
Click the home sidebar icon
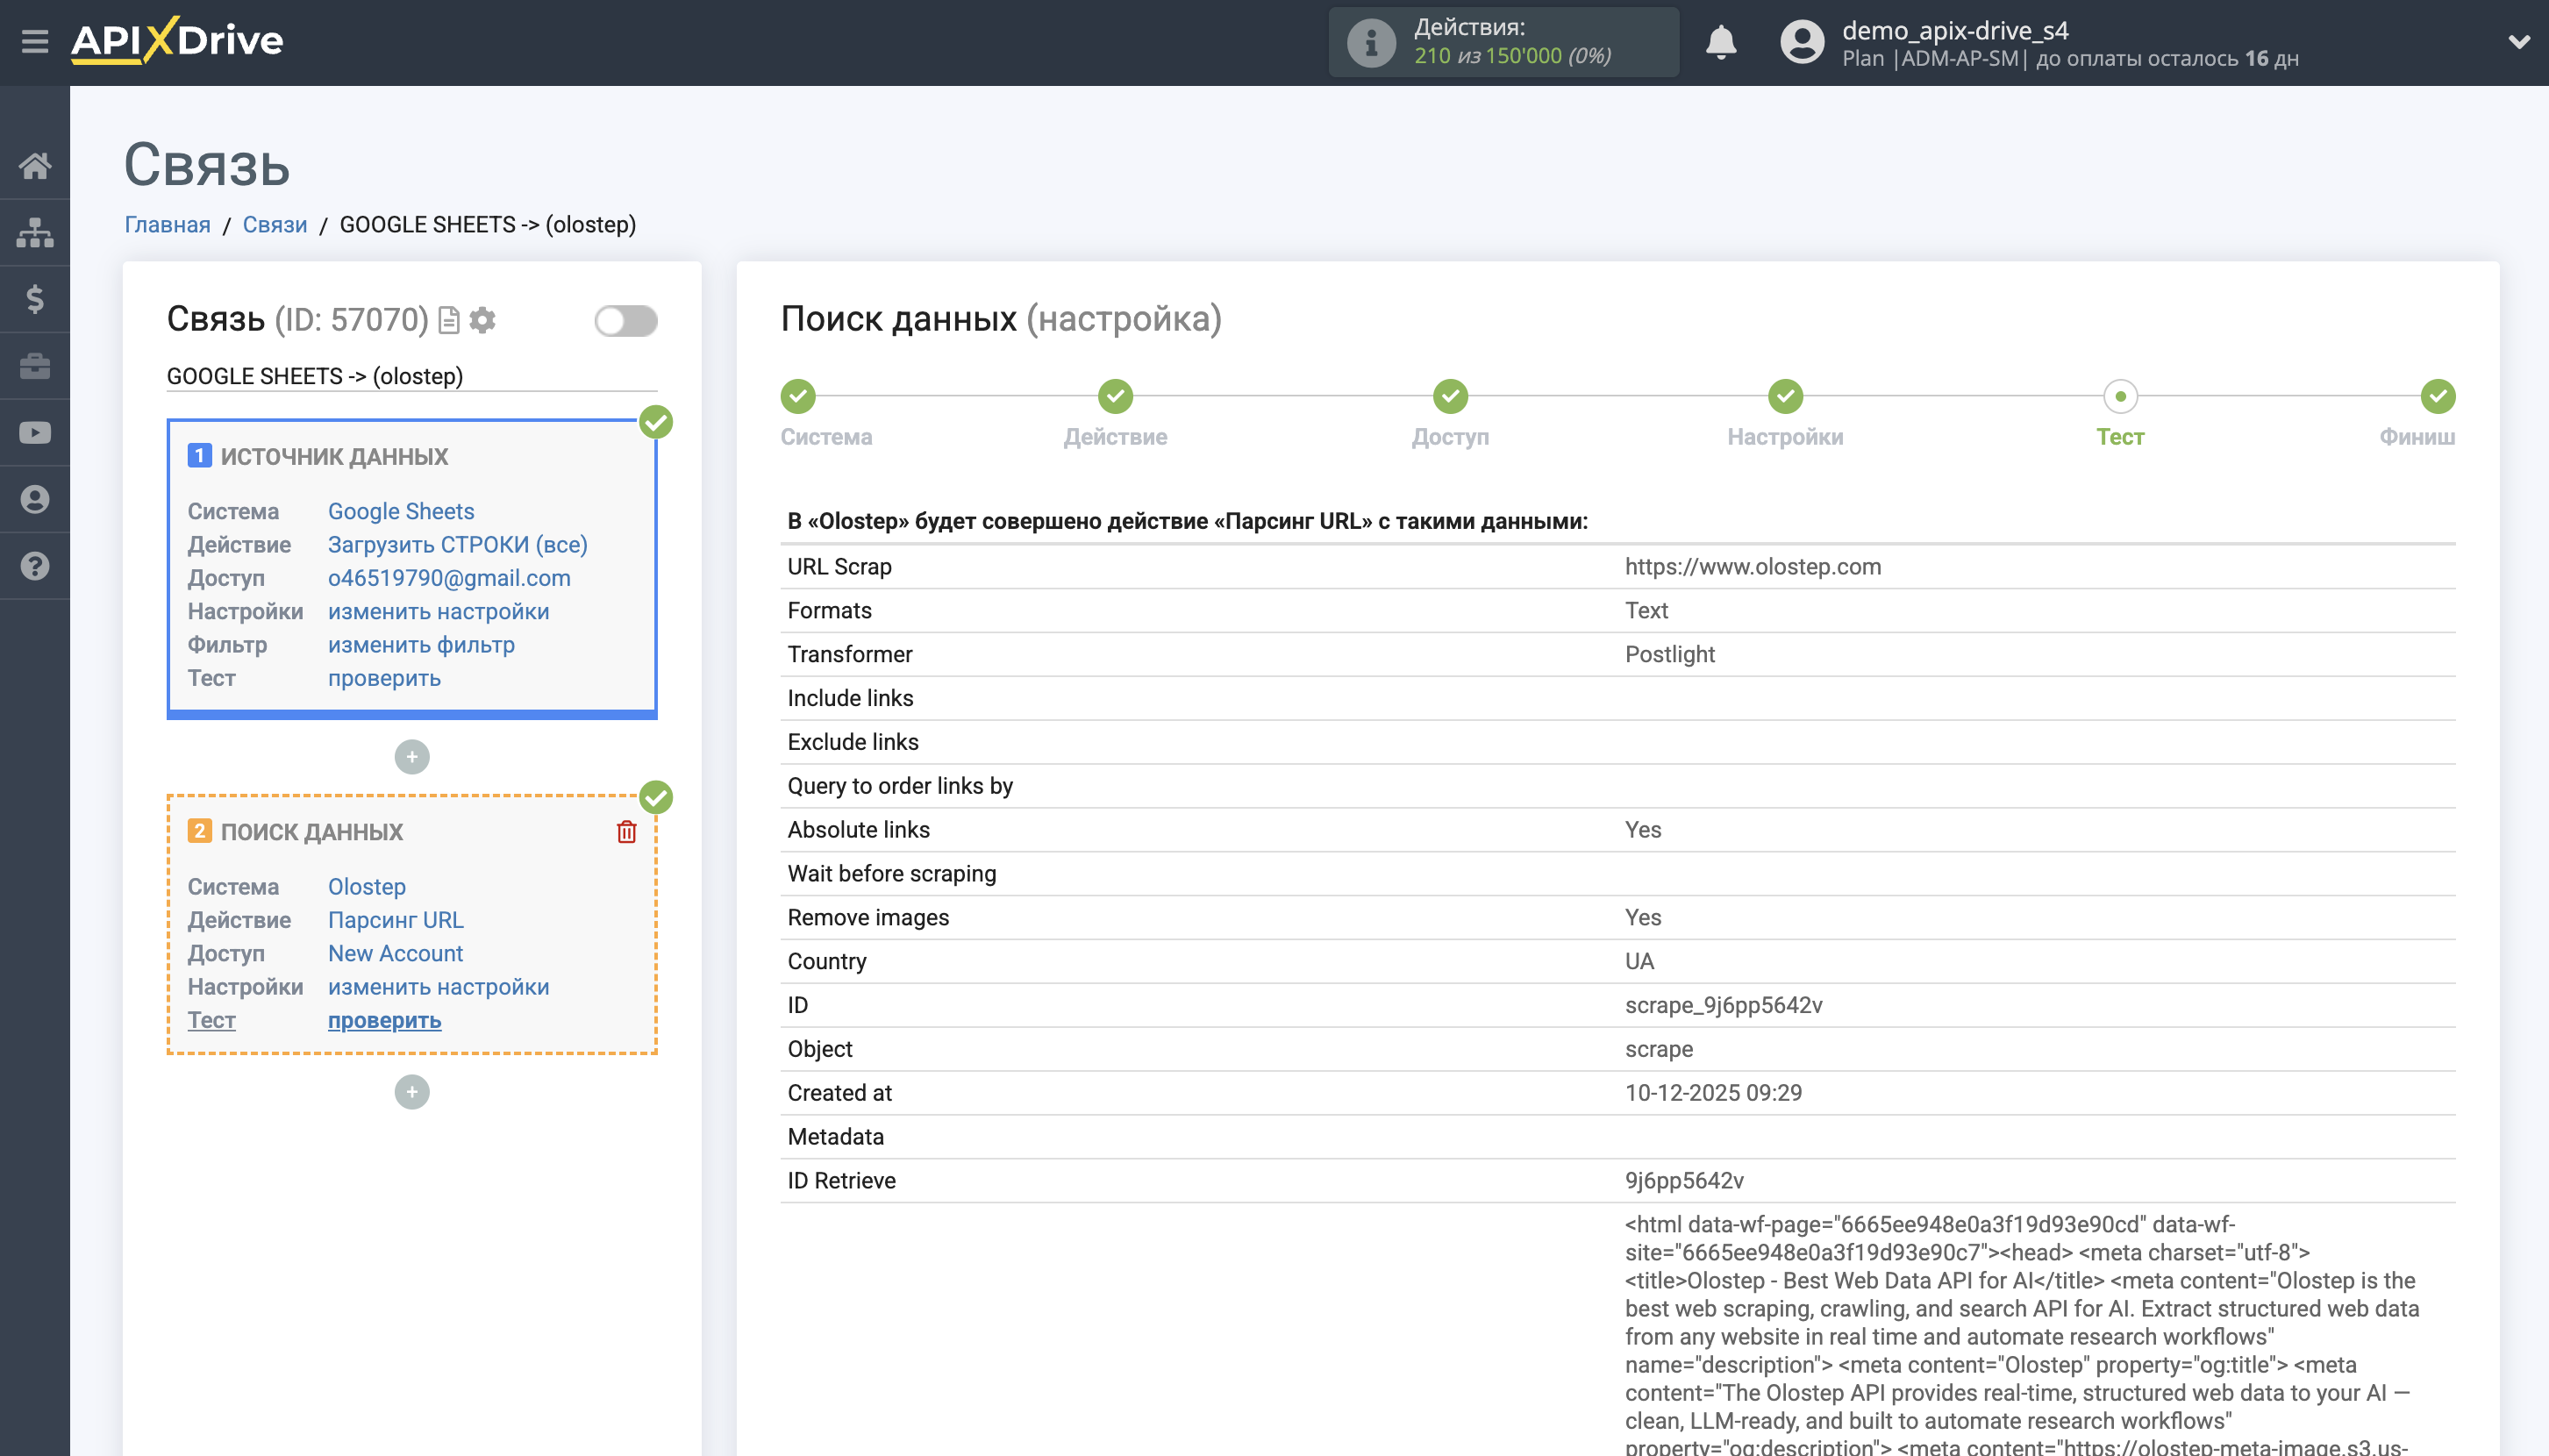tap(35, 165)
